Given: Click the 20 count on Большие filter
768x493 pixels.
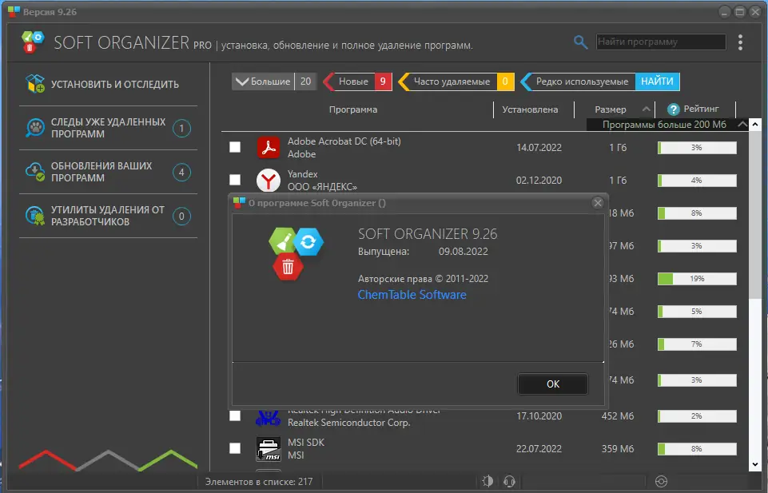Looking at the screenshot, I should tap(305, 82).
